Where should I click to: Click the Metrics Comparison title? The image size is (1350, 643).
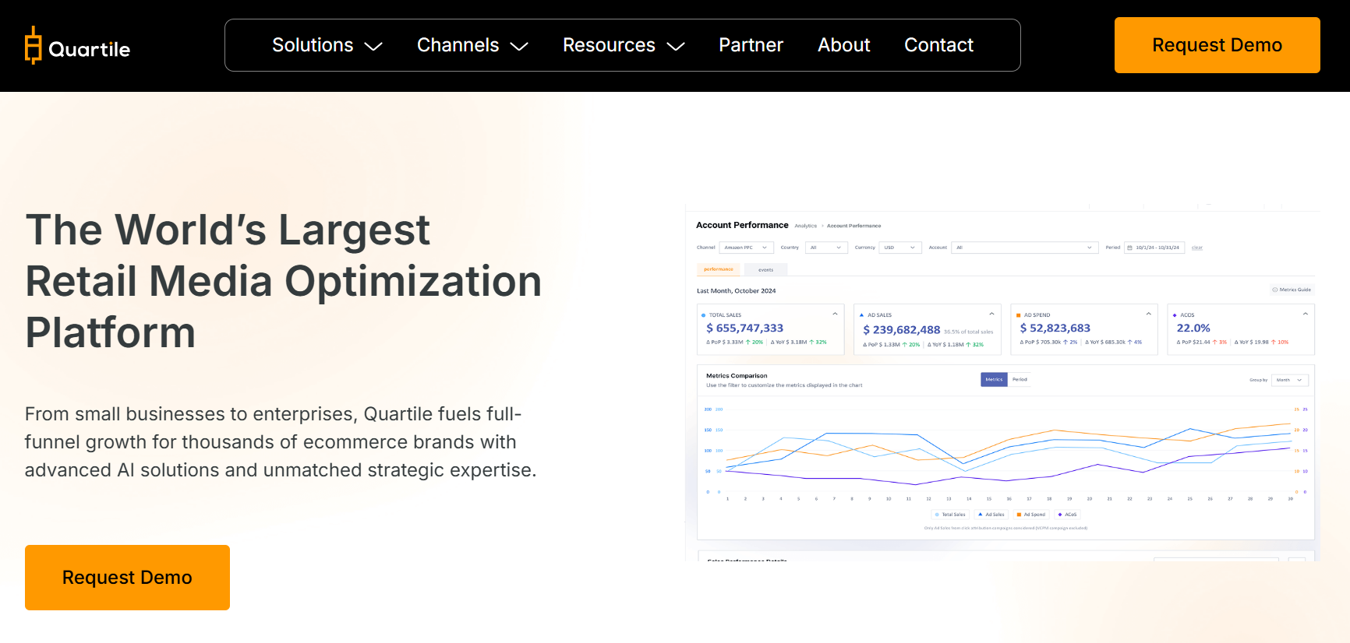(737, 376)
